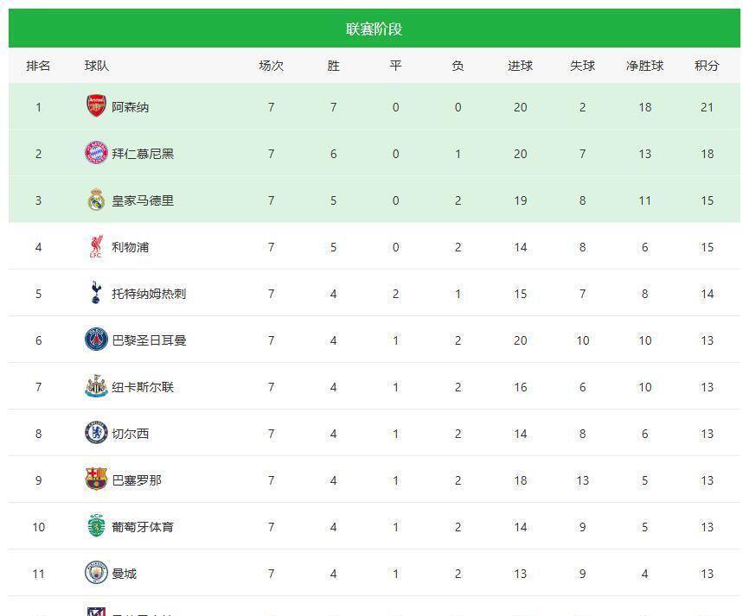Click the Paris Saint-Germain badge

point(95,340)
